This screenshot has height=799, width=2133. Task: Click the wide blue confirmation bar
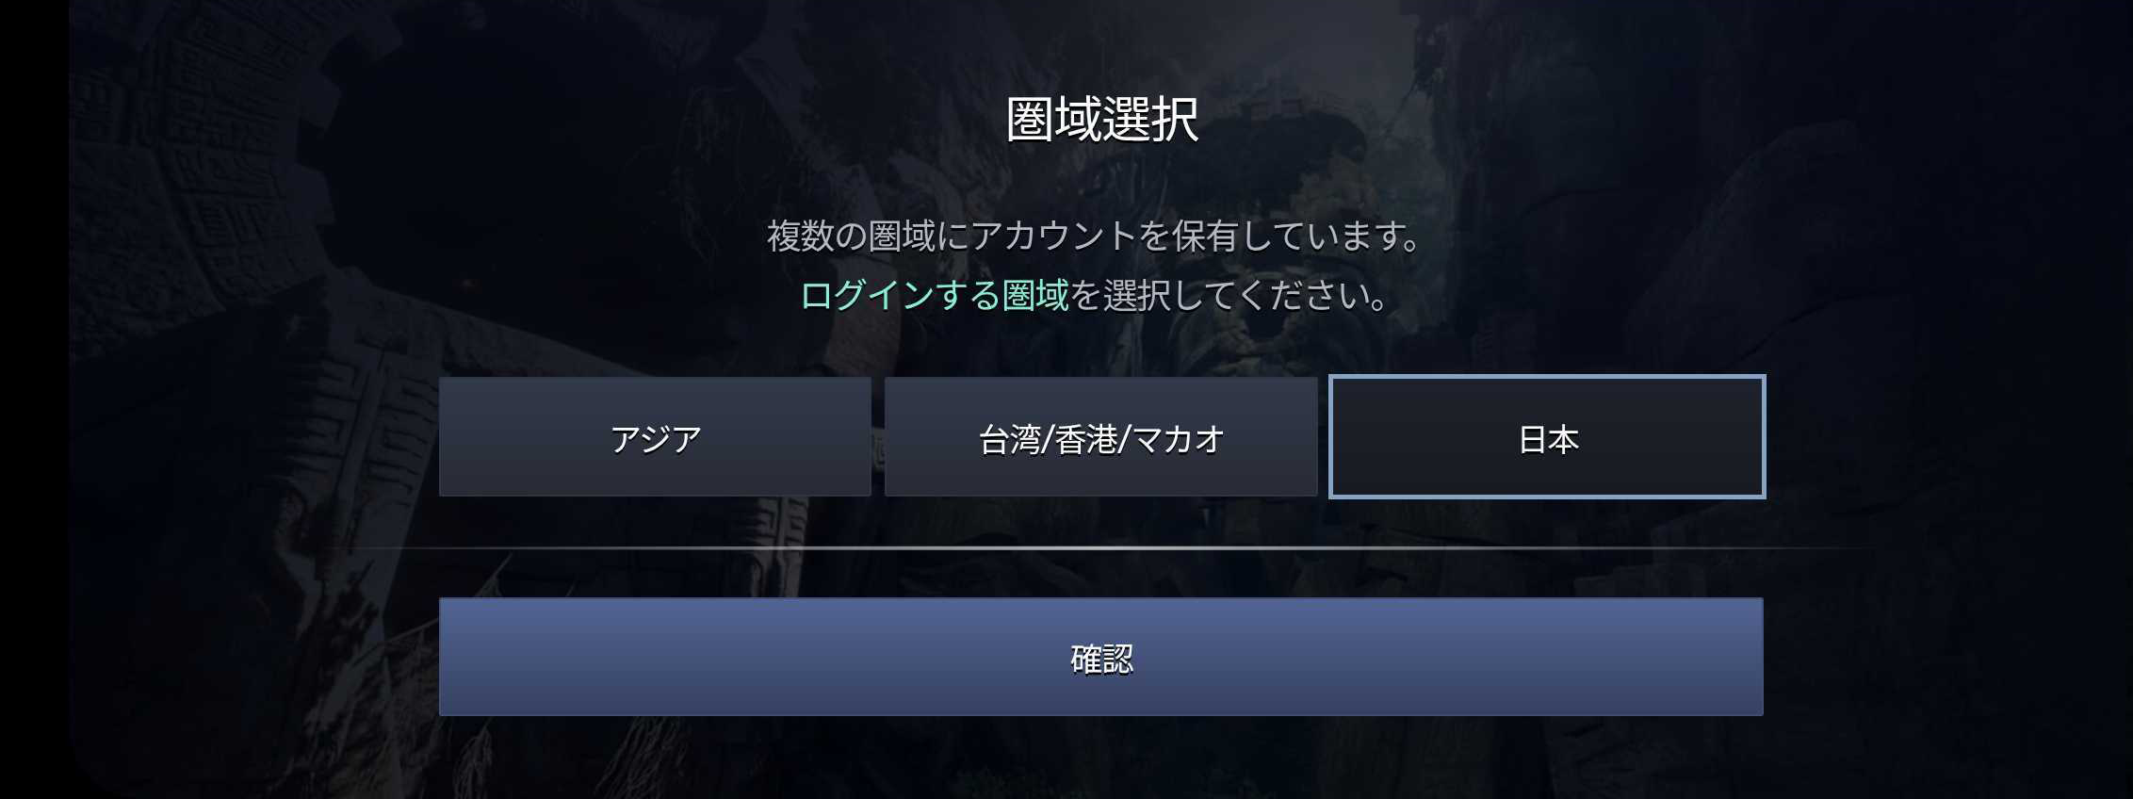[x=1100, y=657]
